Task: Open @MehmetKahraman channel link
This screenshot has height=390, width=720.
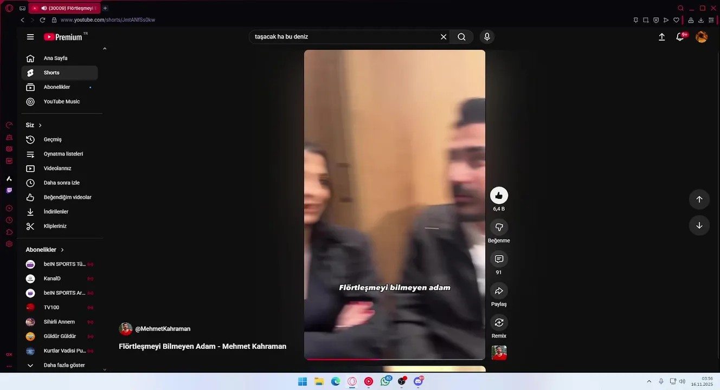Action: 163,329
